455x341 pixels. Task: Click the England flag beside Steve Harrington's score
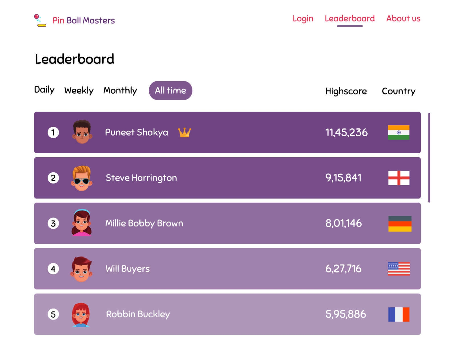coord(398,177)
